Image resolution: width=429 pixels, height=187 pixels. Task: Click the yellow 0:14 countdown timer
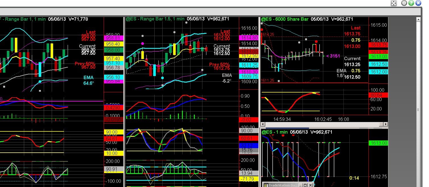tap(354, 178)
